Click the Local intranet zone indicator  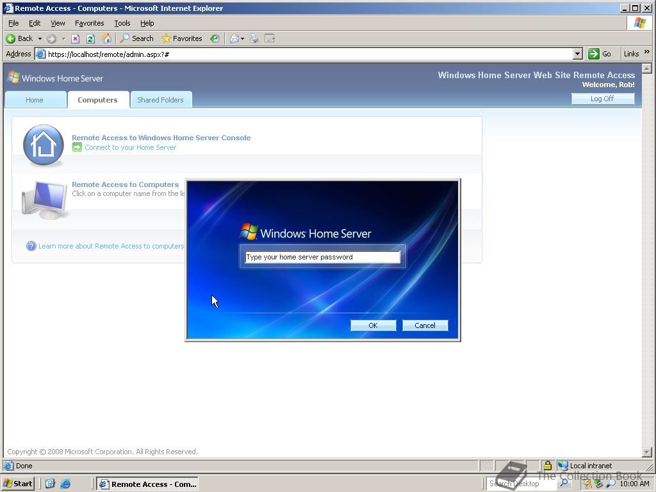pos(585,466)
